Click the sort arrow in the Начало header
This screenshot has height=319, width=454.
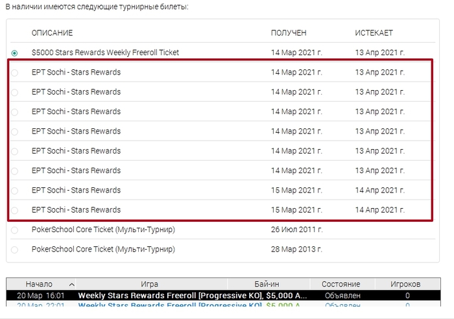[71, 285]
